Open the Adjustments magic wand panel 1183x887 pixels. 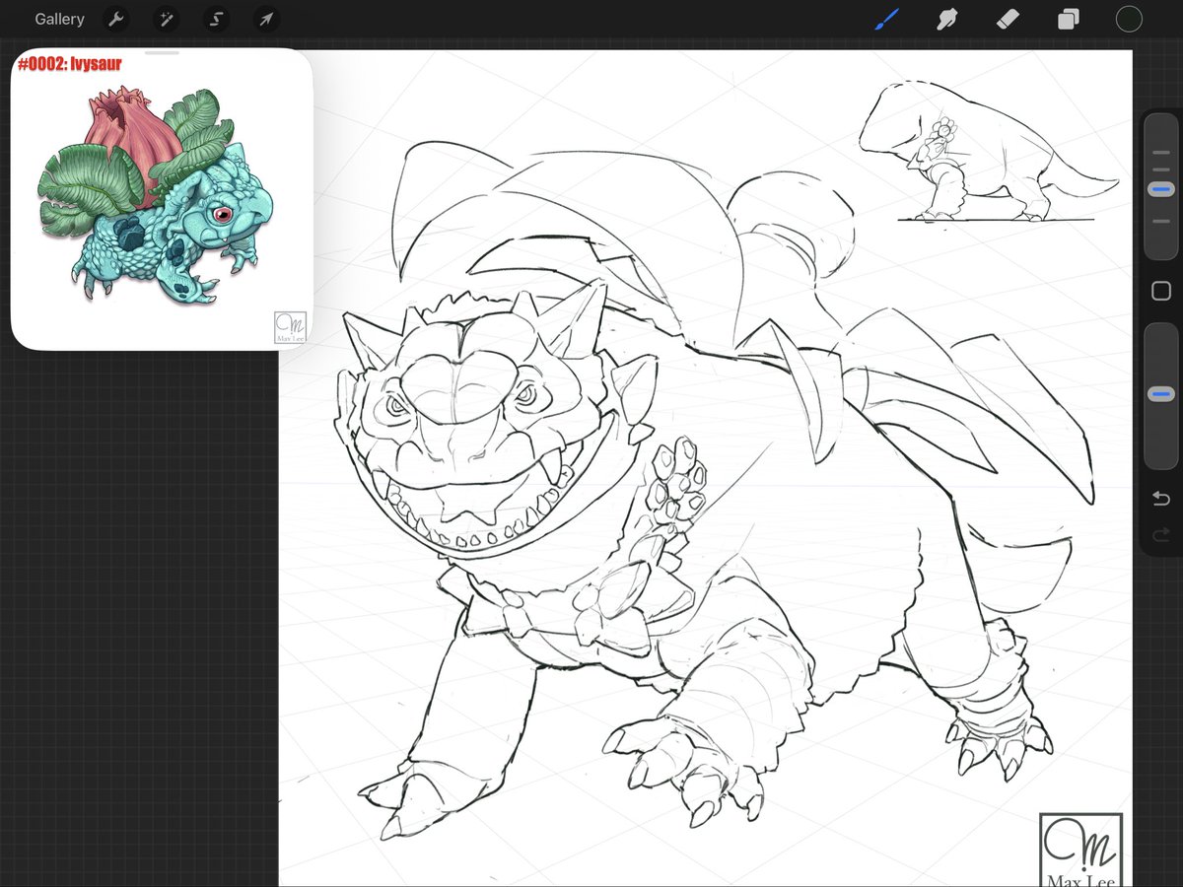166,19
